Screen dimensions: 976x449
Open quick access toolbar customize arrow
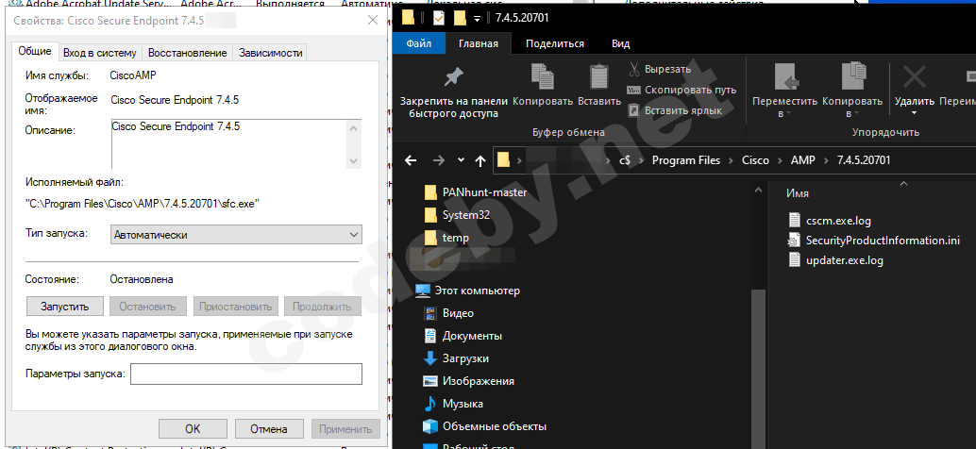[x=478, y=19]
